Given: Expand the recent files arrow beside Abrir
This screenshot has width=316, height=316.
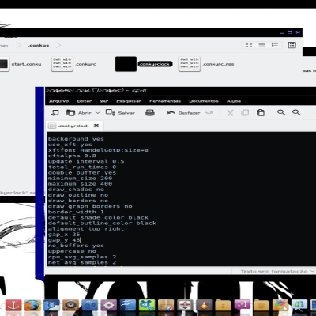Looking at the screenshot, I should [97, 113].
